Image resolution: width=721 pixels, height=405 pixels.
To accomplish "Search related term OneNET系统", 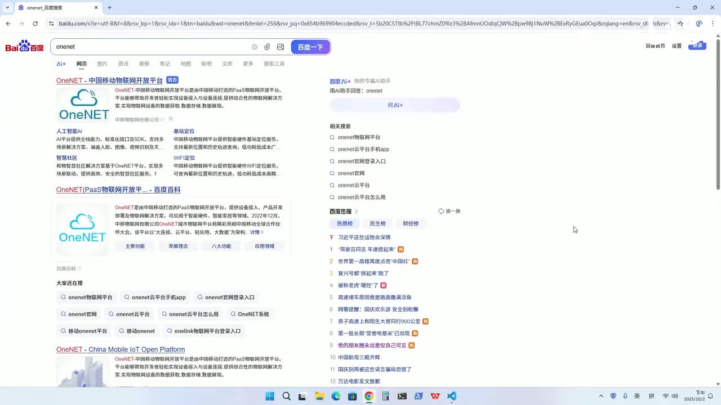I will click(249, 314).
